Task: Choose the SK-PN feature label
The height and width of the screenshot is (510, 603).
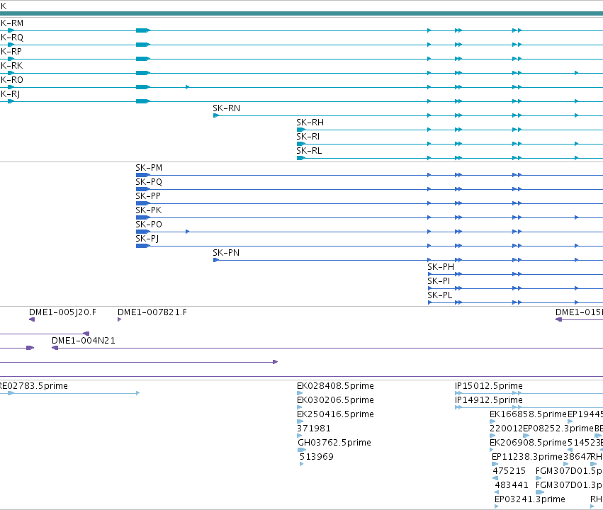Action: 226,253
